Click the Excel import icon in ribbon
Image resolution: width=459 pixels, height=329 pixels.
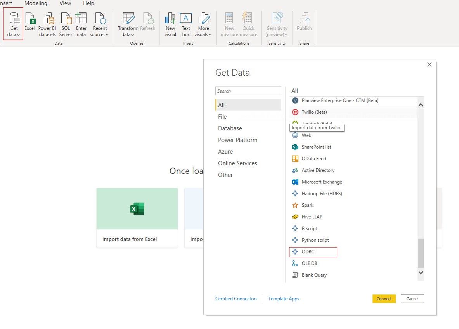29,22
